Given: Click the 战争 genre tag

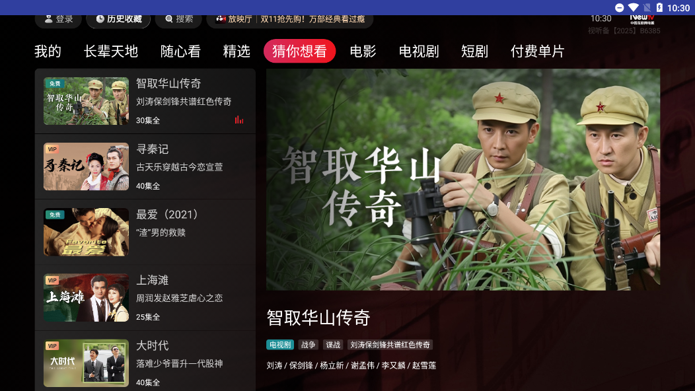Looking at the screenshot, I should [x=308, y=345].
